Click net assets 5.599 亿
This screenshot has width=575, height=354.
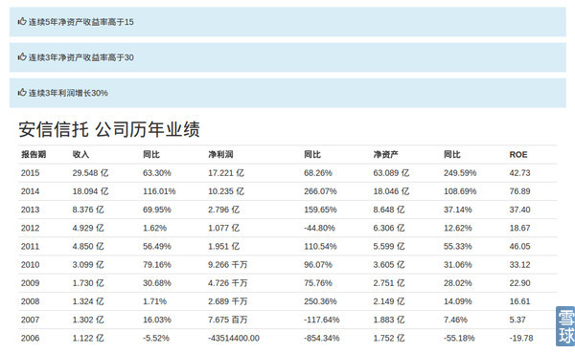tap(389, 246)
